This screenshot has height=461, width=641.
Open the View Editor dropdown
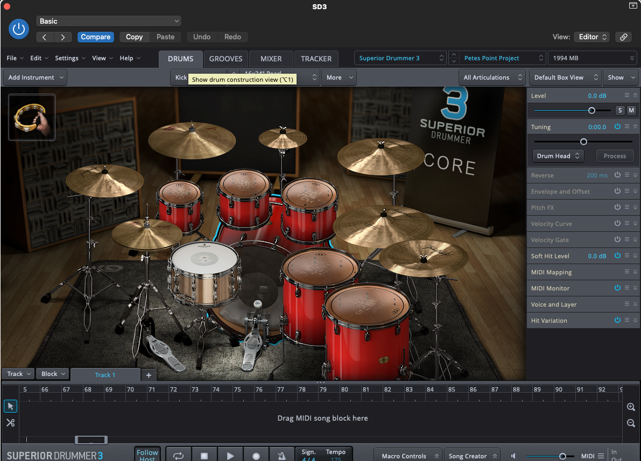click(592, 37)
